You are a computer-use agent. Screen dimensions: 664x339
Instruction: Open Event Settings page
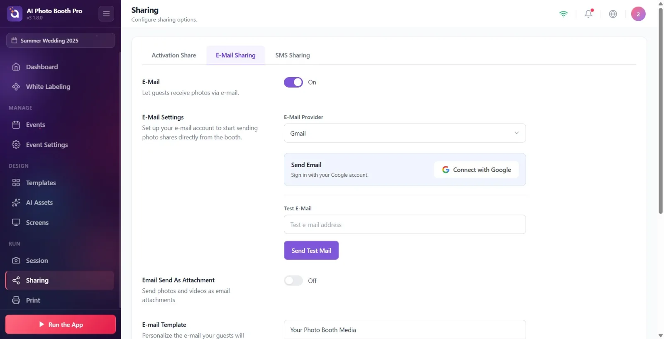[x=60, y=144]
